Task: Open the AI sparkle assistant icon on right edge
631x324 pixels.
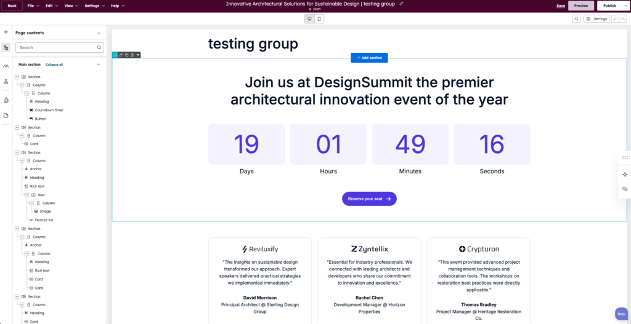Action: [x=625, y=175]
